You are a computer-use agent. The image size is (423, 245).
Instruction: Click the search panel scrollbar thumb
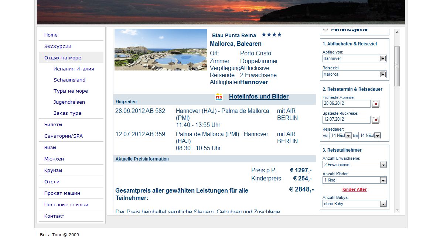(x=397, y=66)
